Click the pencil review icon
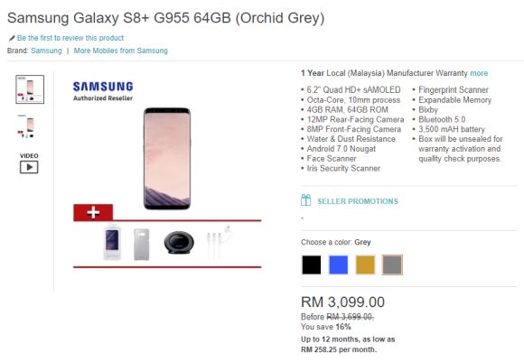The width and height of the screenshot is (524, 362). point(12,38)
